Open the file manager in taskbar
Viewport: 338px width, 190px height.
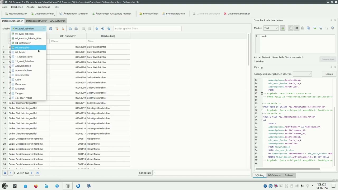point(46,186)
